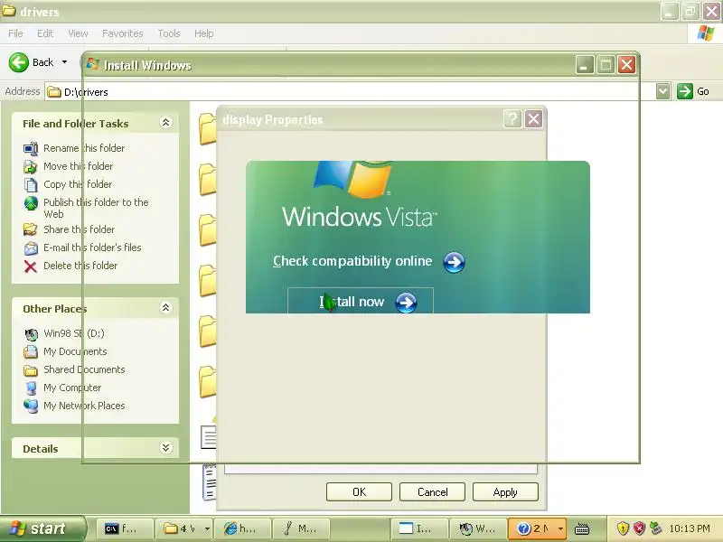This screenshot has width=723, height=542.
Task: Open the Back history dropdown arrow
Action: [x=64, y=62]
